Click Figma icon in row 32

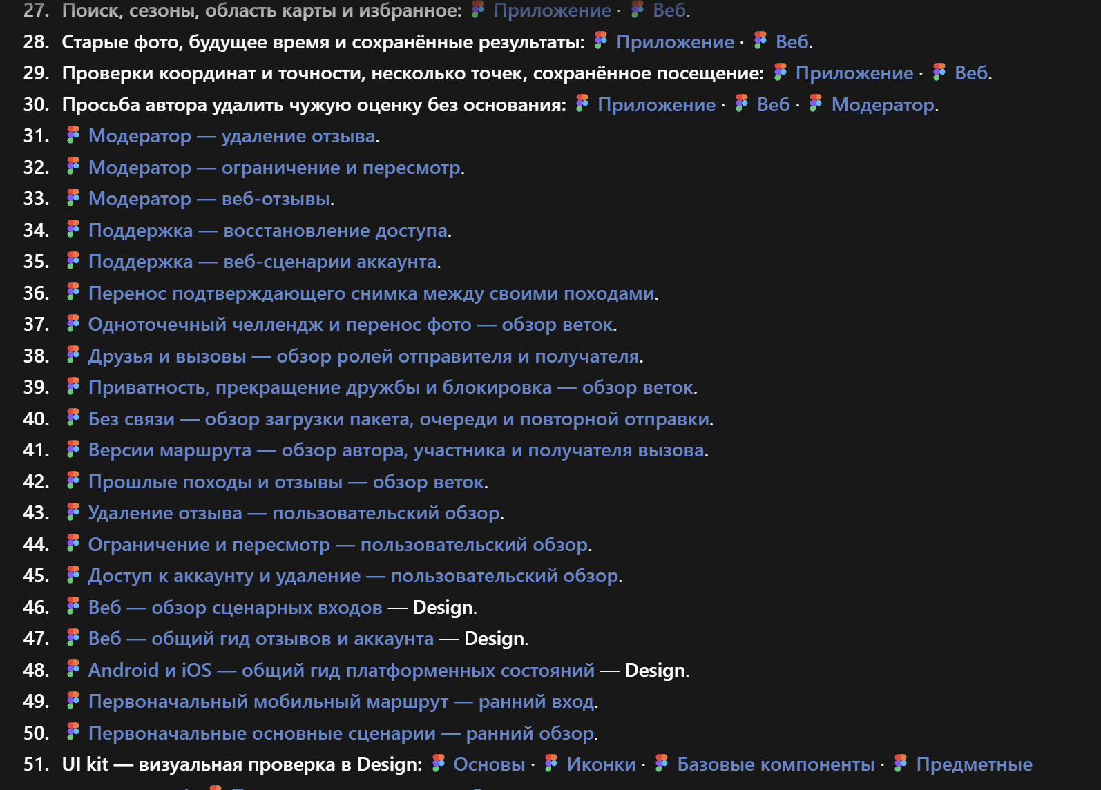(x=73, y=166)
